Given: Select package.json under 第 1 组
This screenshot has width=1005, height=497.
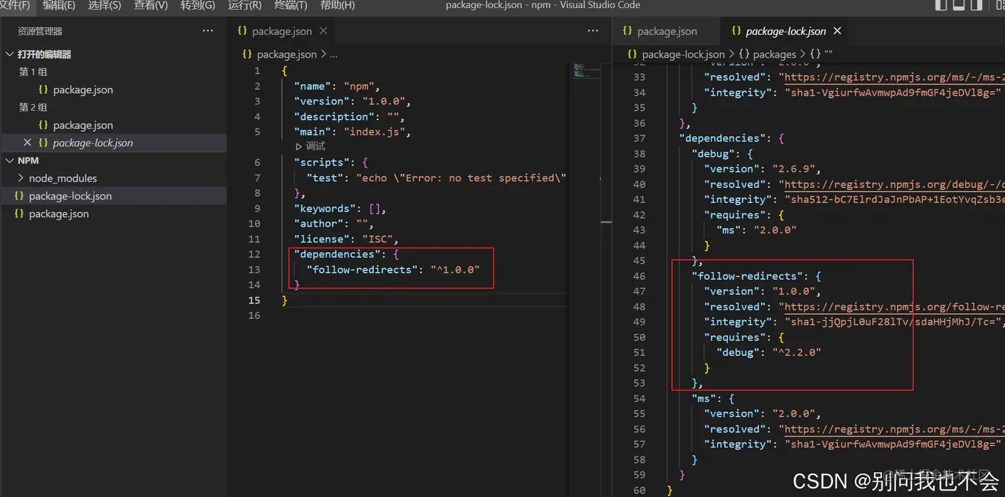Looking at the screenshot, I should point(83,90).
